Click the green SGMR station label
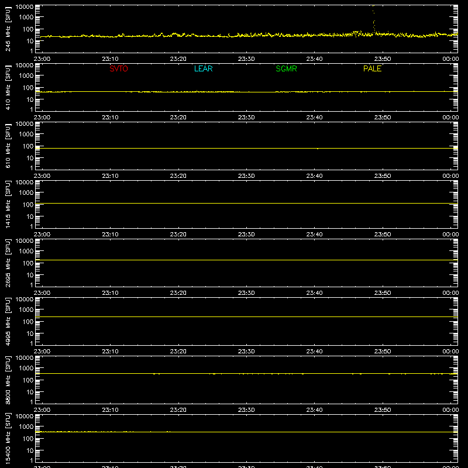The width and height of the screenshot is (468, 468). coord(286,68)
